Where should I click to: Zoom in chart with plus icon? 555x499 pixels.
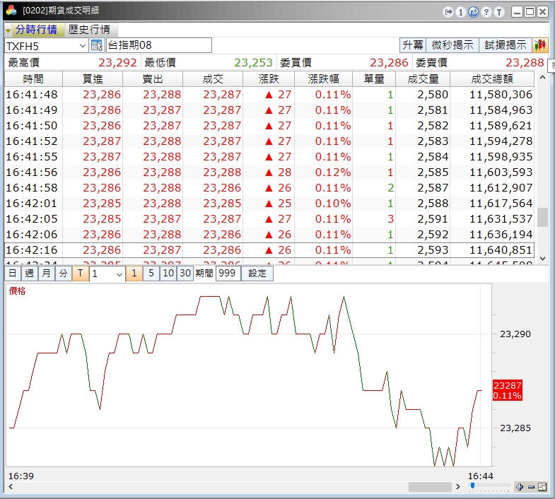point(520,487)
